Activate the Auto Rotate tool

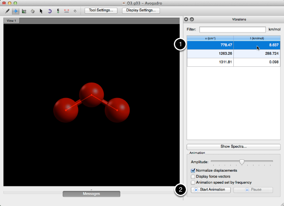coord(49,11)
